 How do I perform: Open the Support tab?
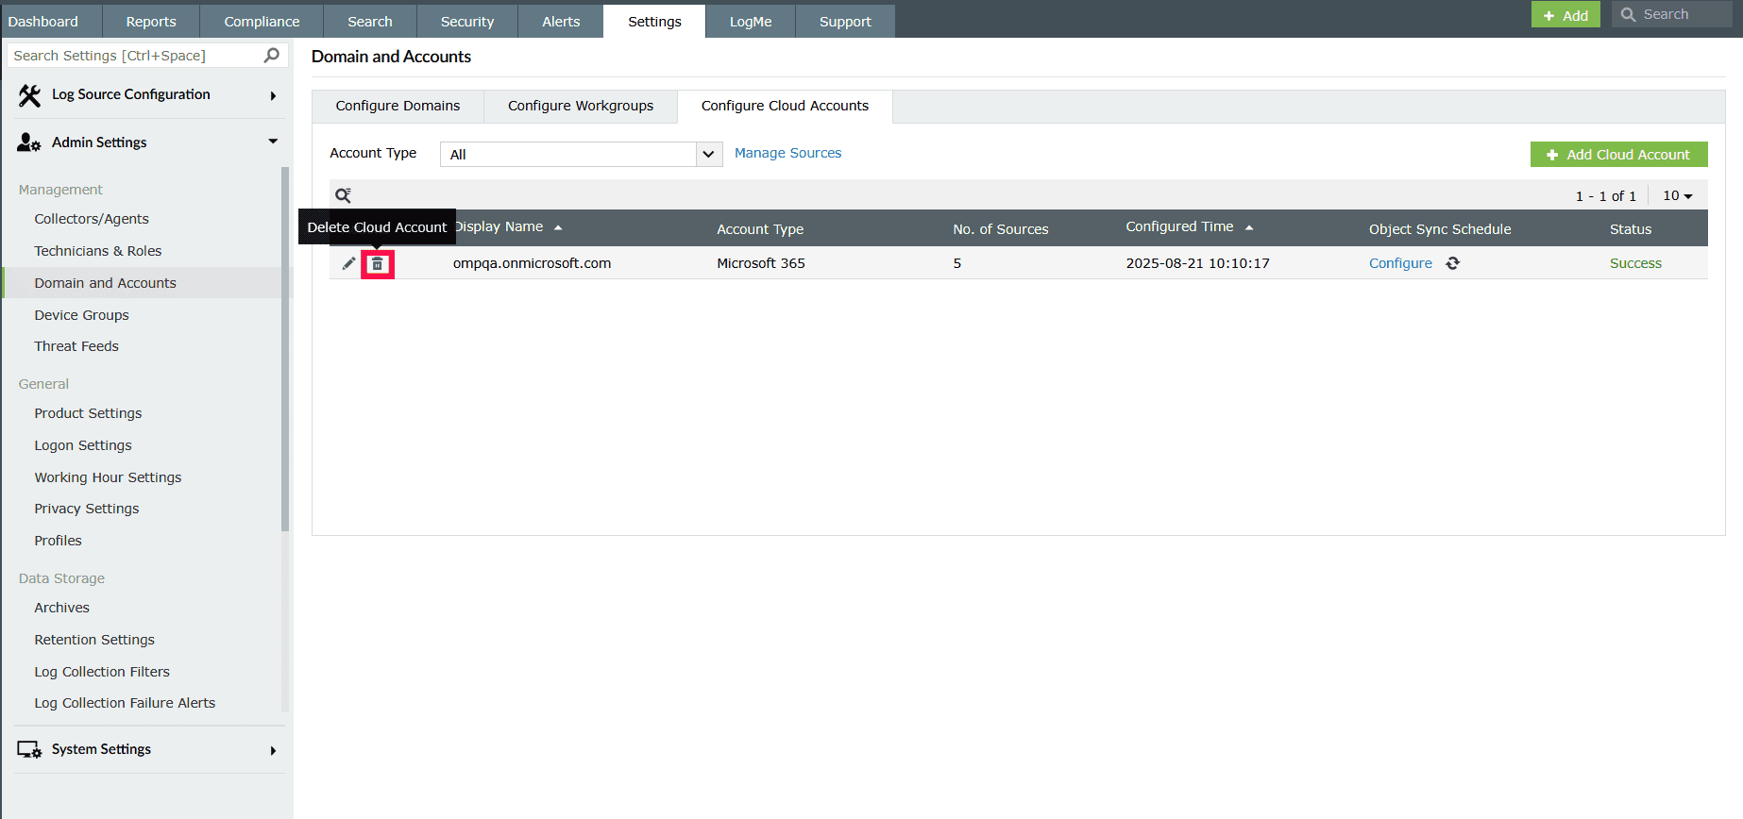coord(845,21)
